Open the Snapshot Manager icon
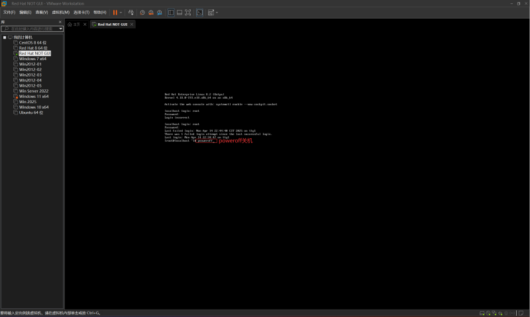The width and height of the screenshot is (530, 317). pos(159,13)
